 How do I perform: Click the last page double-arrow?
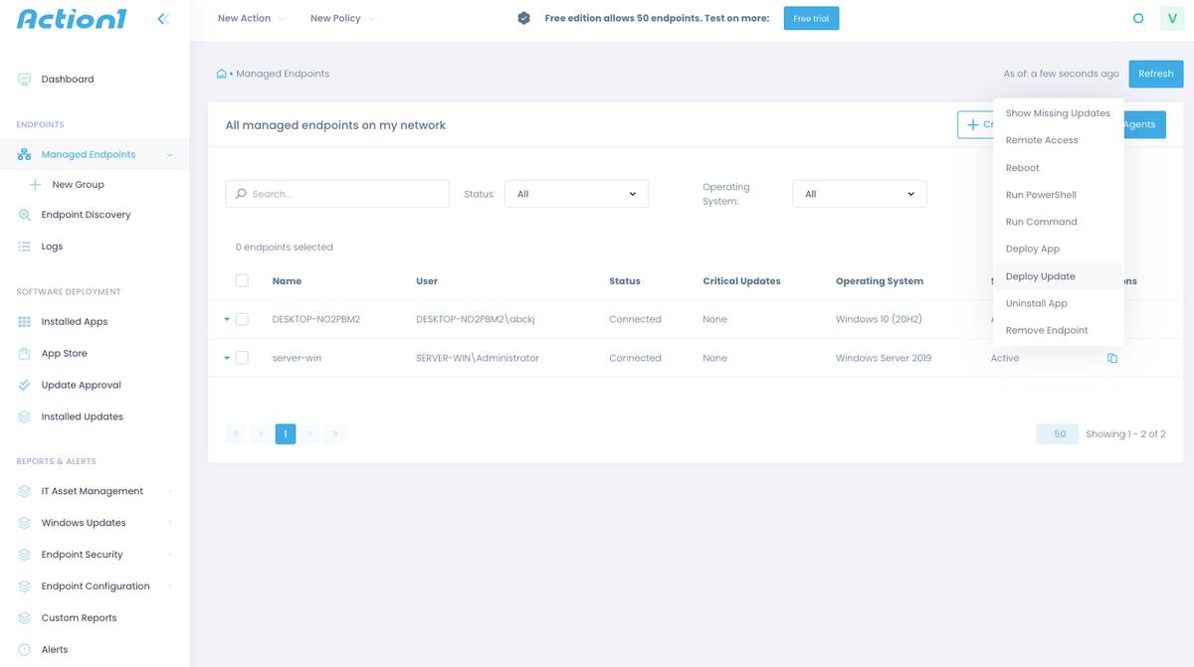pos(335,434)
